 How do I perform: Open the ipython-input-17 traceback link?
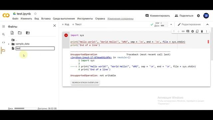point(91,58)
